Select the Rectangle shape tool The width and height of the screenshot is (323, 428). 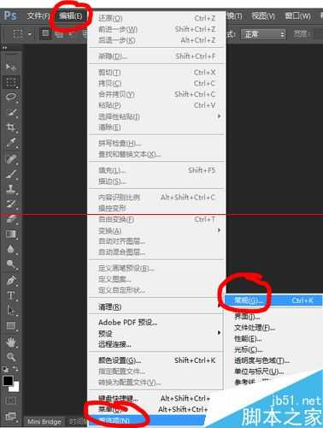(x=11, y=325)
